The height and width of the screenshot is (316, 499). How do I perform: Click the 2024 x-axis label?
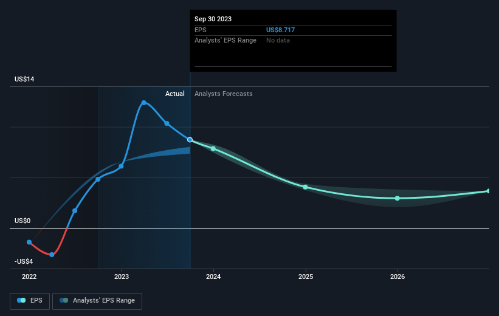[213, 276]
